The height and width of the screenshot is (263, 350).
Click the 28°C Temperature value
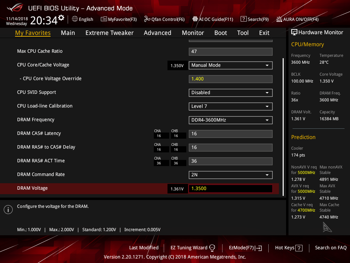pyautogui.click(x=324, y=62)
